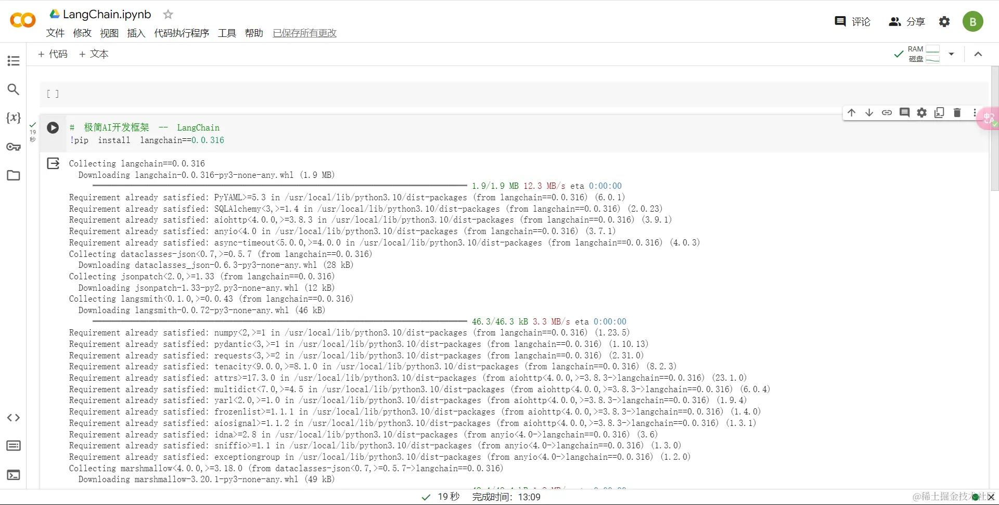Viewport: 999px width, 505px height.
Task: Click the 'Downloading jsonpatch-1.33' output line
Action: pyautogui.click(x=207, y=288)
